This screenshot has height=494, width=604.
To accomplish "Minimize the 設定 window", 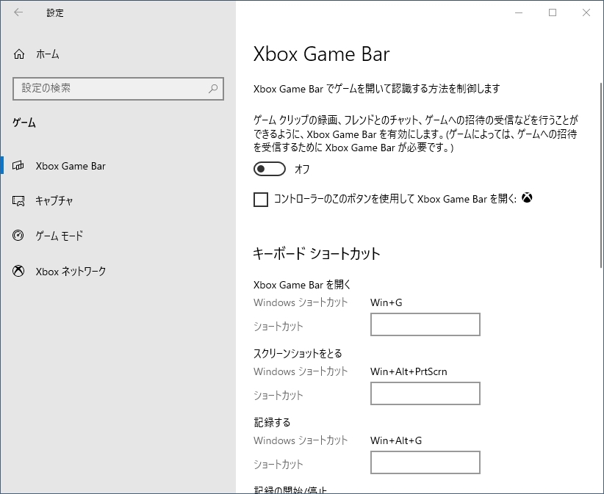I will [519, 12].
